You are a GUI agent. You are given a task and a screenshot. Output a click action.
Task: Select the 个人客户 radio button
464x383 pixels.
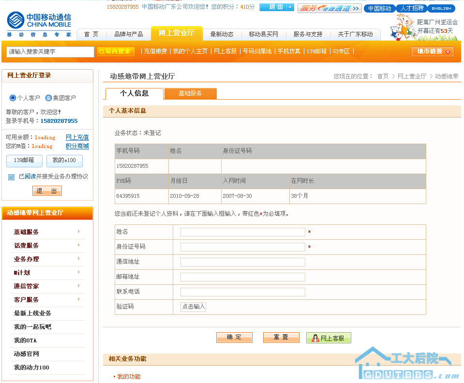pyautogui.click(x=13, y=98)
